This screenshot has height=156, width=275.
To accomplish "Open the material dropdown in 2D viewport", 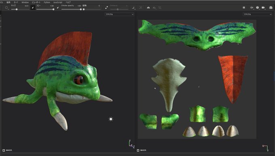I will click(x=257, y=14).
